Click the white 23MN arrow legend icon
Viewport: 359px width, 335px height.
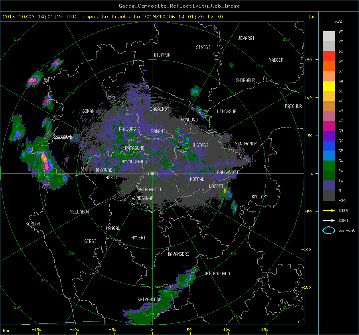(329, 220)
